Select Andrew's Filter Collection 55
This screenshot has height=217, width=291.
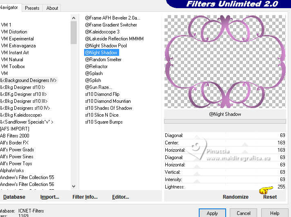coord(27,177)
